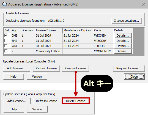Click the Close button with dotted focus
Image resolution: width=148 pixels, height=115 pixels.
134,76
